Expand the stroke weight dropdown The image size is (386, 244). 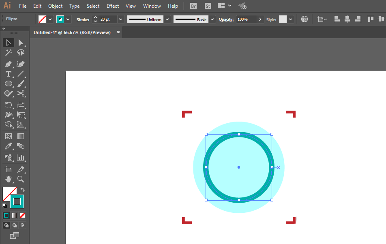120,19
